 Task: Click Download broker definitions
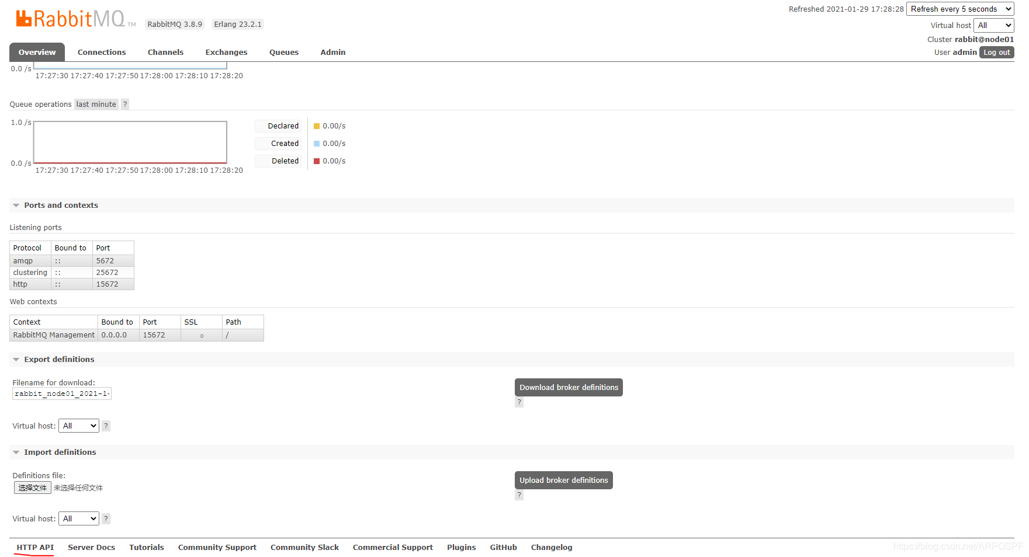coord(568,387)
